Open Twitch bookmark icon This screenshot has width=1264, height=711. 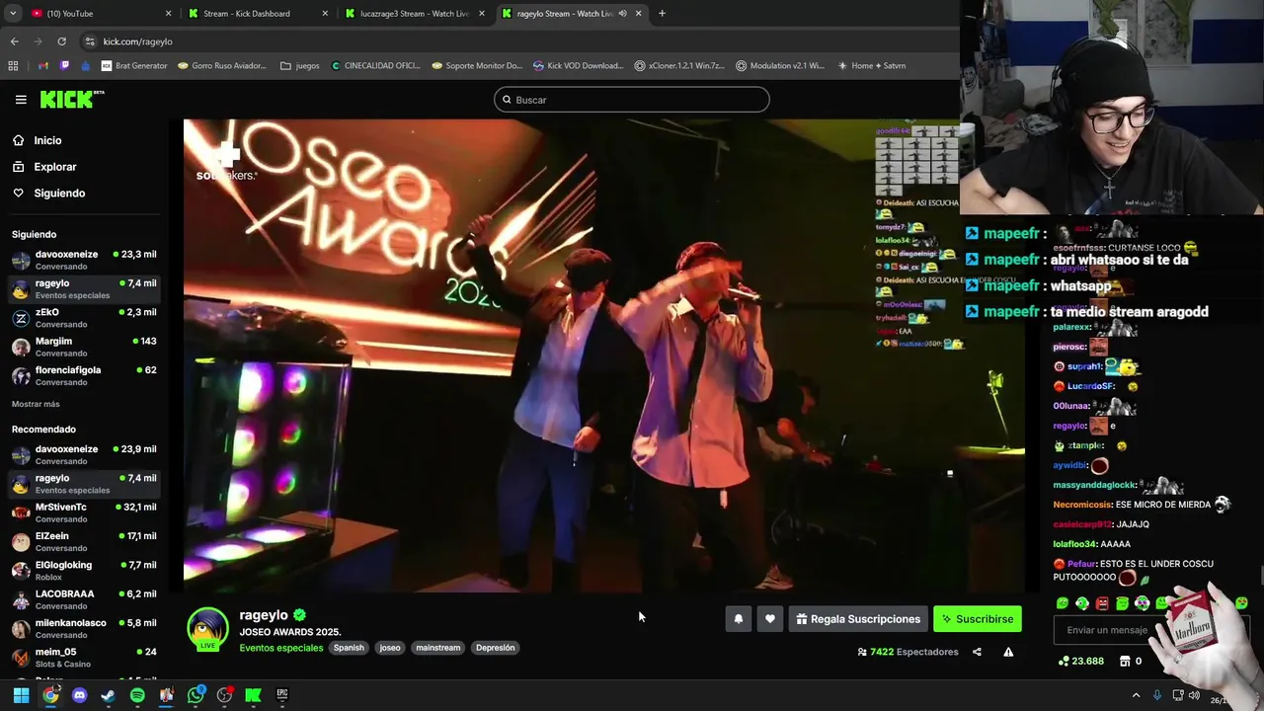(65, 66)
